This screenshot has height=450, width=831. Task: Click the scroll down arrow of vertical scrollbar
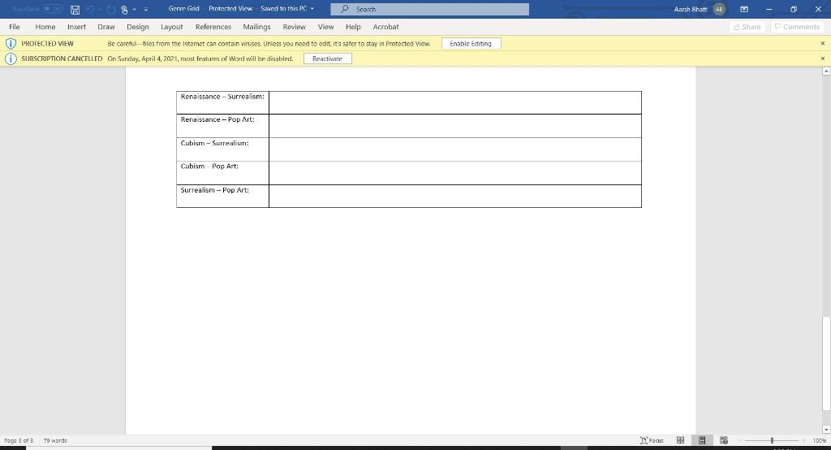click(x=826, y=429)
